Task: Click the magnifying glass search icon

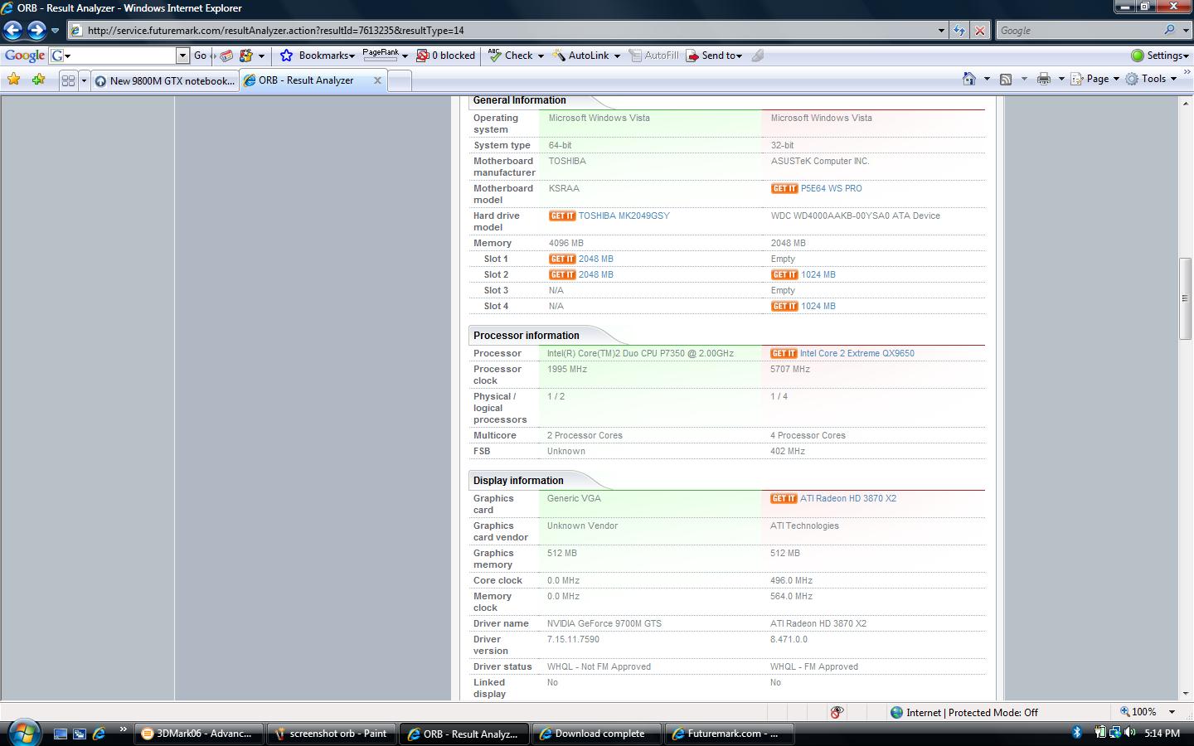Action: tap(1169, 30)
